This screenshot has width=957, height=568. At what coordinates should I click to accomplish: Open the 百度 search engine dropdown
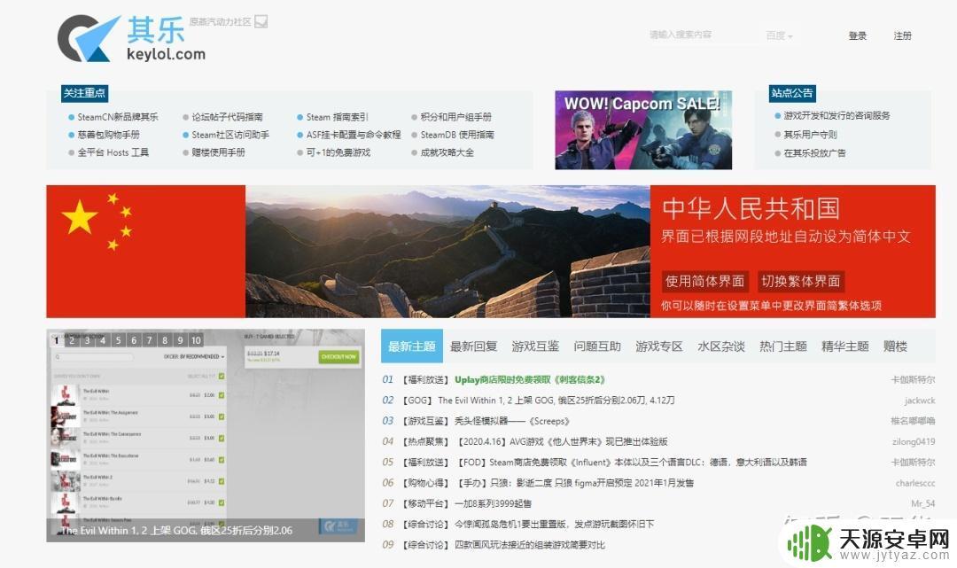pyautogui.click(x=779, y=35)
